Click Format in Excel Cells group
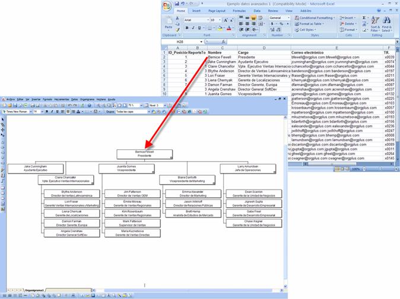The height and width of the screenshot is (299, 400). (x=348, y=30)
